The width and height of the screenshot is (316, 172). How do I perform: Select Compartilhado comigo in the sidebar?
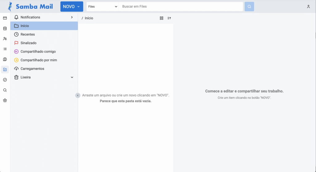point(38,52)
